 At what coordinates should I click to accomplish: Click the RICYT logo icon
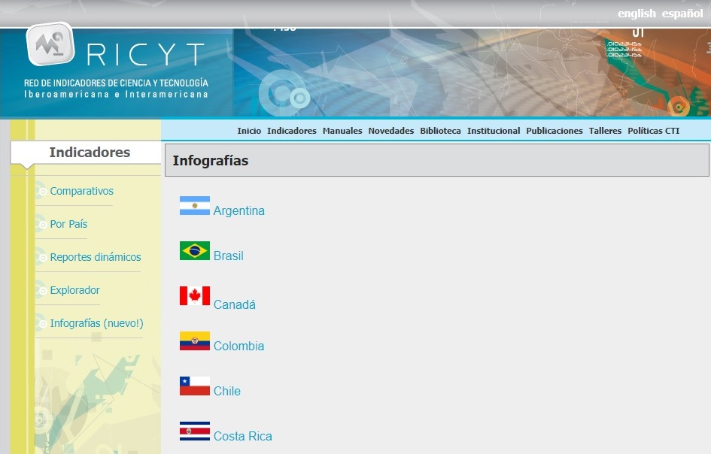coord(50,44)
